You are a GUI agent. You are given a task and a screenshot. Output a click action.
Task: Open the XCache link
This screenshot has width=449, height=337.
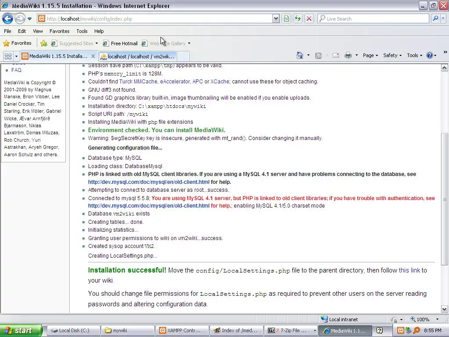click(x=220, y=82)
